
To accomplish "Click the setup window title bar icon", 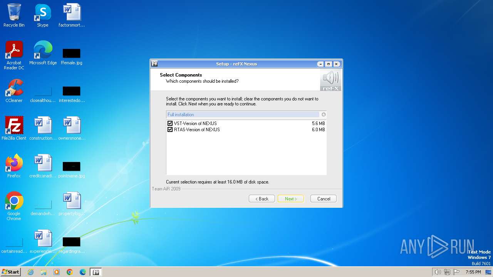I will (x=154, y=64).
